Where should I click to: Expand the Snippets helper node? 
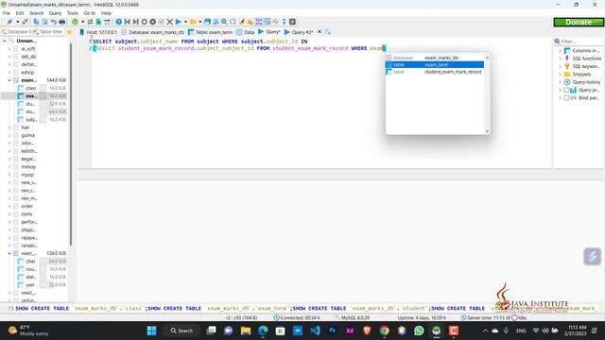click(560, 75)
